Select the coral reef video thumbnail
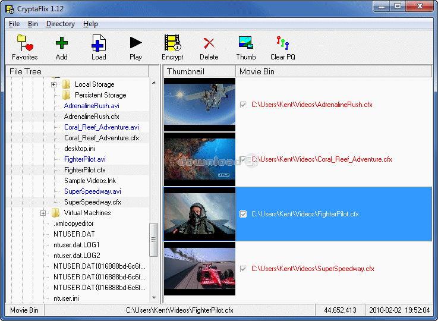 click(200, 159)
